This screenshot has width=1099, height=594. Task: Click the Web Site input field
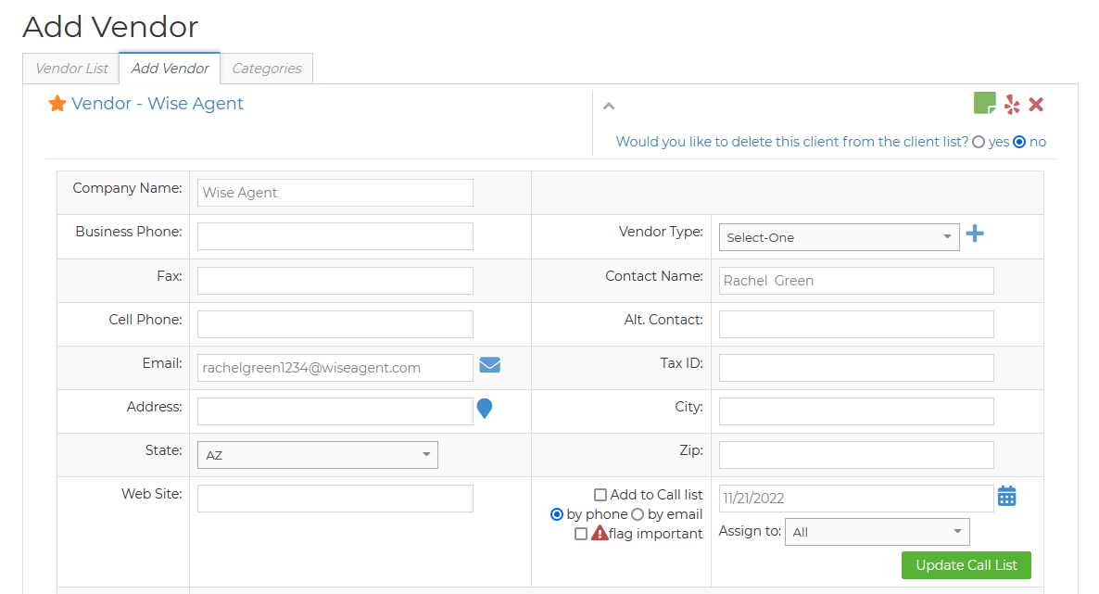click(x=335, y=498)
